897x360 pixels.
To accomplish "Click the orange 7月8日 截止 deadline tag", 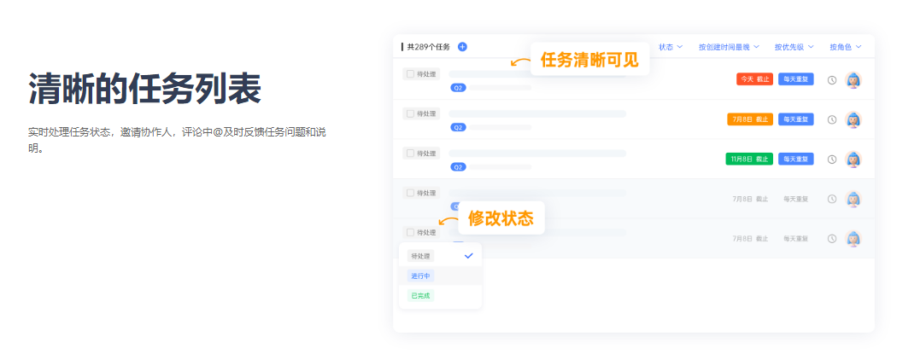I will pyautogui.click(x=749, y=119).
